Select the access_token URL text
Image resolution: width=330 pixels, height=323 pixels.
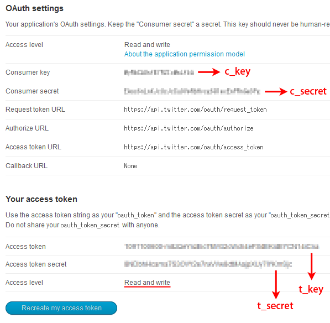click(x=193, y=147)
